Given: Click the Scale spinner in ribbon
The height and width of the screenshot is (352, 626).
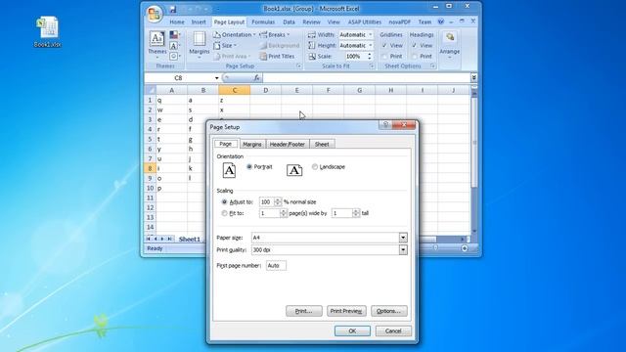Looking at the screenshot, I should [x=370, y=57].
